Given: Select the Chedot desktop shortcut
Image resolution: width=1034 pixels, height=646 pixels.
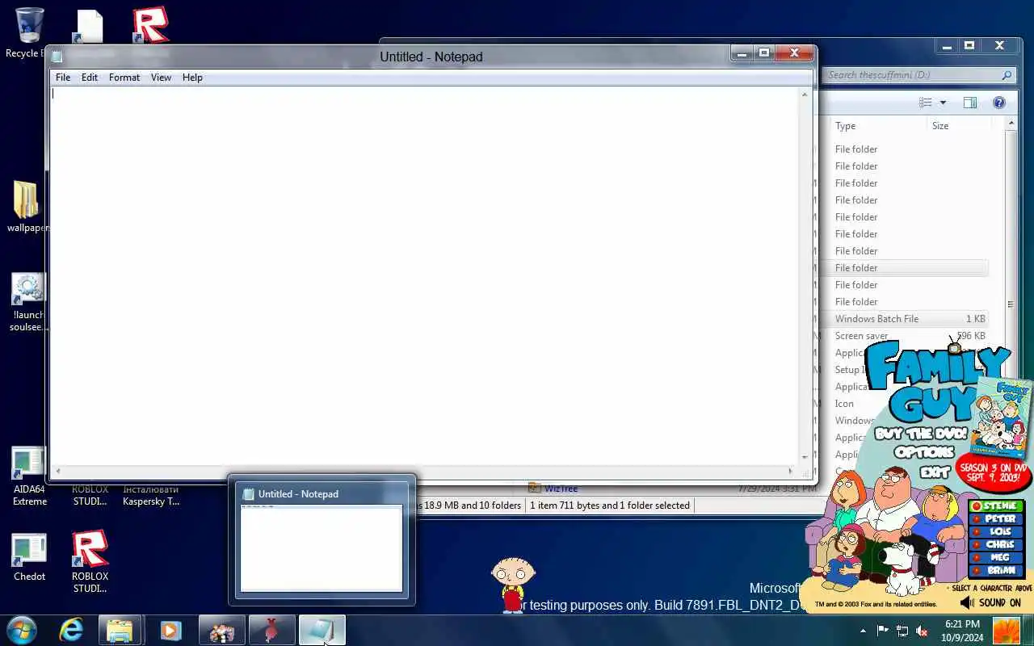Looking at the screenshot, I should [29, 550].
